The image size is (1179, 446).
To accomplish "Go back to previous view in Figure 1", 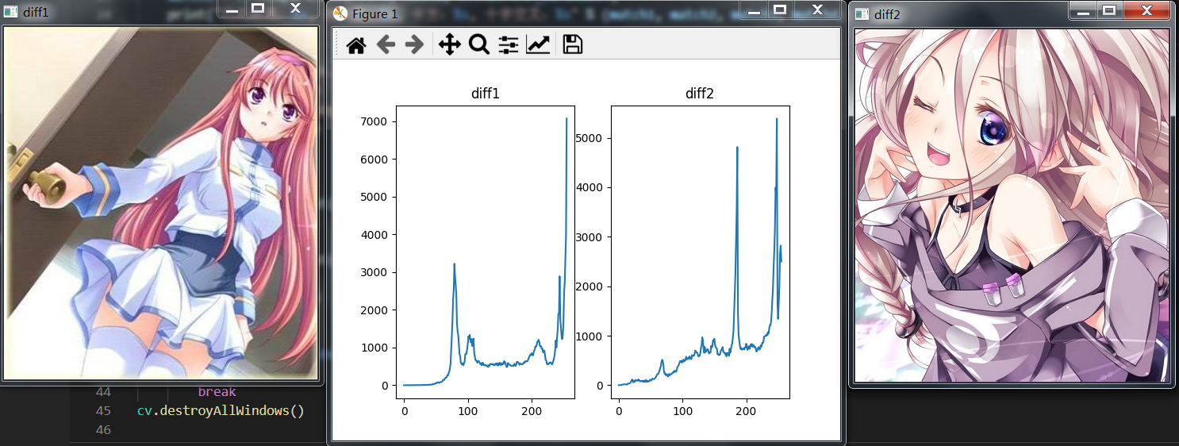I will [x=386, y=45].
